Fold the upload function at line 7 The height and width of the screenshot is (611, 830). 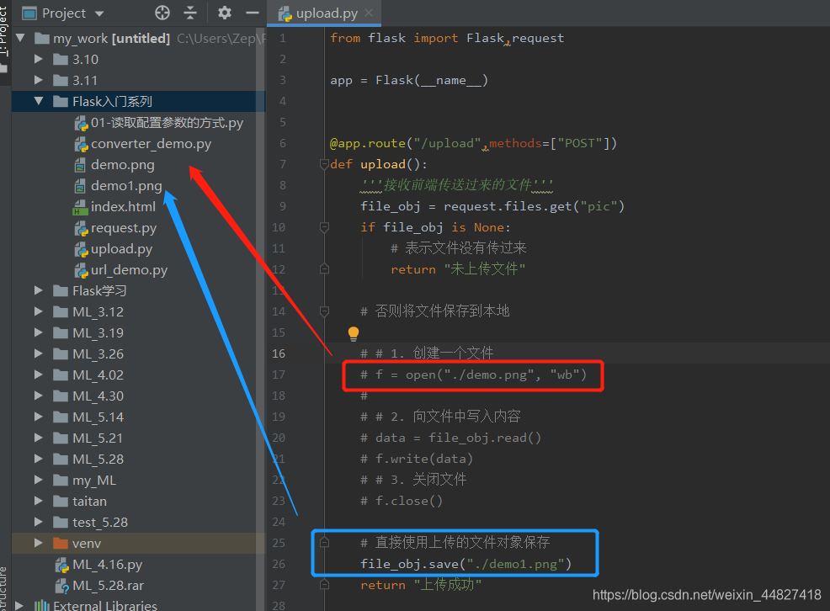tap(324, 164)
